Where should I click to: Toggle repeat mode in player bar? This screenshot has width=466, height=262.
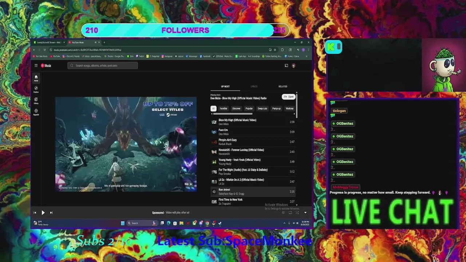290,213
